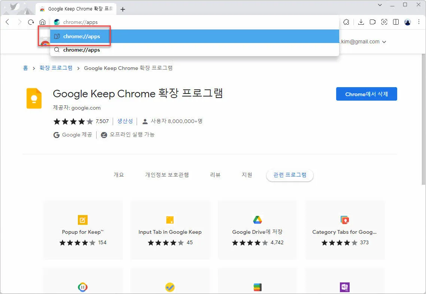Click the multicolor stacked-squares extension icon

pos(257,287)
